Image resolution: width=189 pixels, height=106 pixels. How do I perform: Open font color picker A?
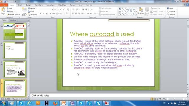67,14
